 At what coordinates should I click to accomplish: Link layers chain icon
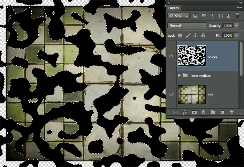[x=175, y=112]
